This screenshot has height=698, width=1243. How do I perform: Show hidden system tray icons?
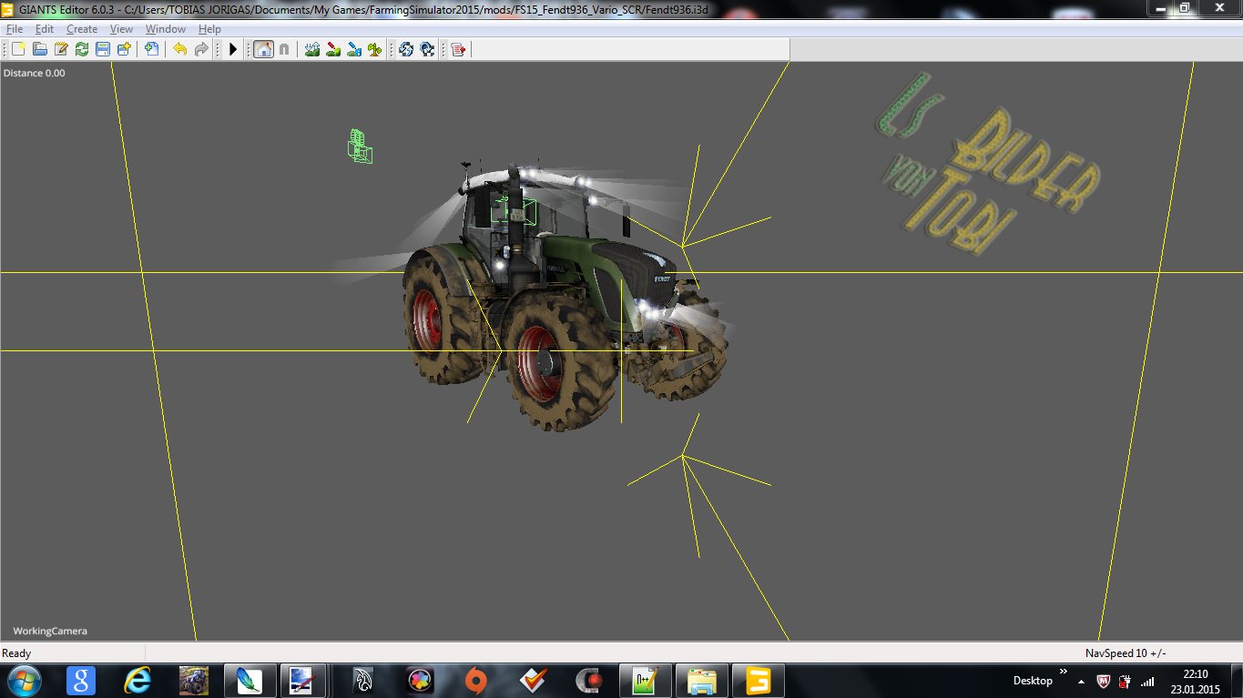click(x=1082, y=681)
